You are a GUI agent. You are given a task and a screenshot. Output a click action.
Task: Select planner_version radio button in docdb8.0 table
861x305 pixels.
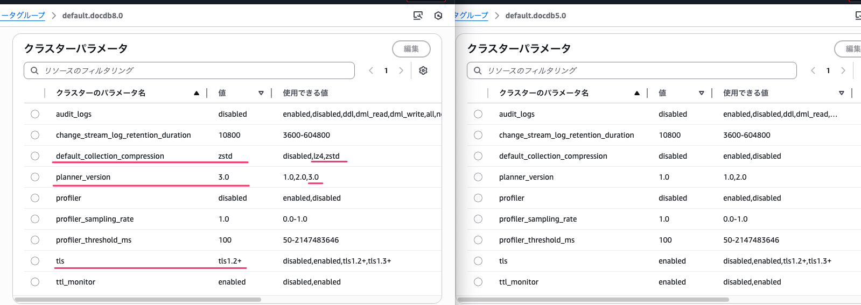point(35,177)
